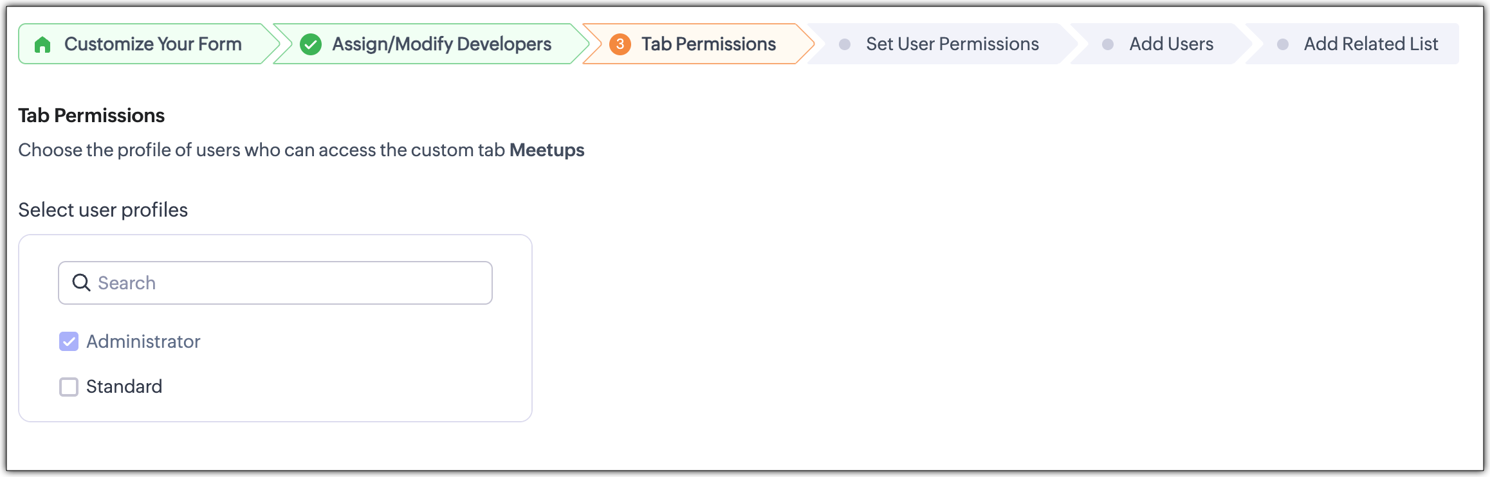The width and height of the screenshot is (1490, 477).
Task: Open the Assign/Modify Developers step
Action: (441, 44)
